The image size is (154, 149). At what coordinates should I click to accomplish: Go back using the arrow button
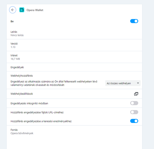(13, 10)
